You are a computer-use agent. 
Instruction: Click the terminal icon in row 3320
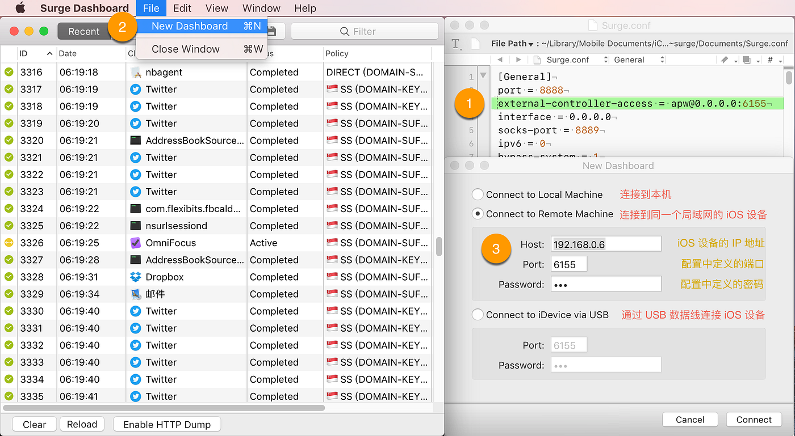click(x=135, y=140)
